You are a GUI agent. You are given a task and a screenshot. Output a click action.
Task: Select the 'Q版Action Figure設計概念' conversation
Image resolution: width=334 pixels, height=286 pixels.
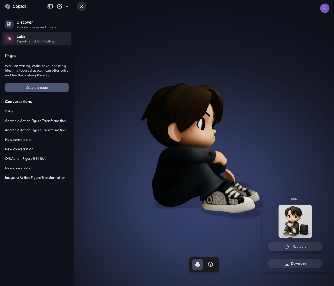point(26,158)
